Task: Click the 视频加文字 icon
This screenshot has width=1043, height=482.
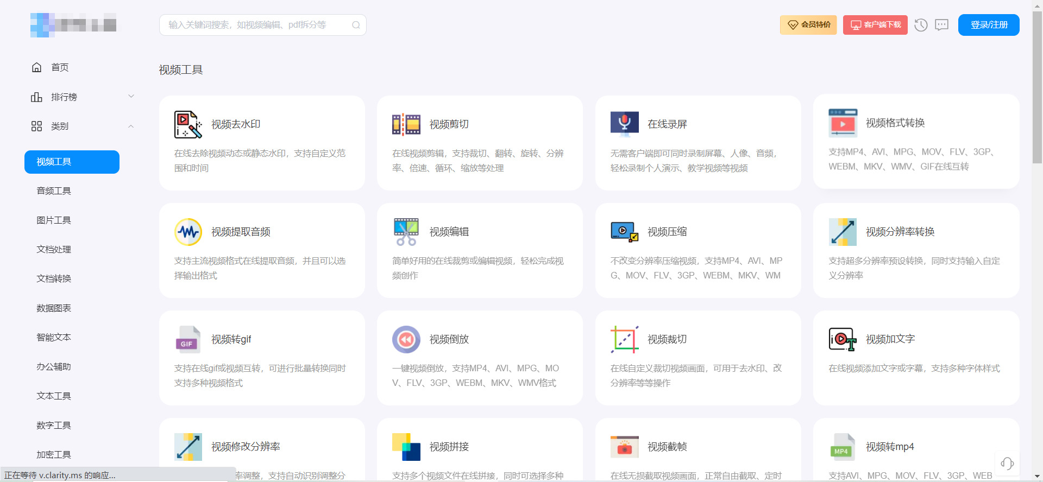Action: 843,339
